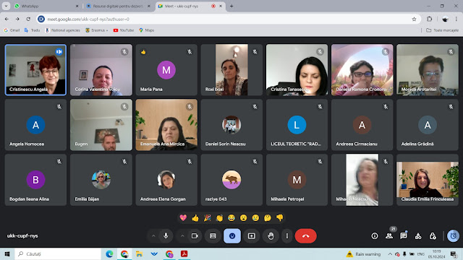Open the Maps bookmark
The width and height of the screenshot is (463, 260).
(147, 30)
